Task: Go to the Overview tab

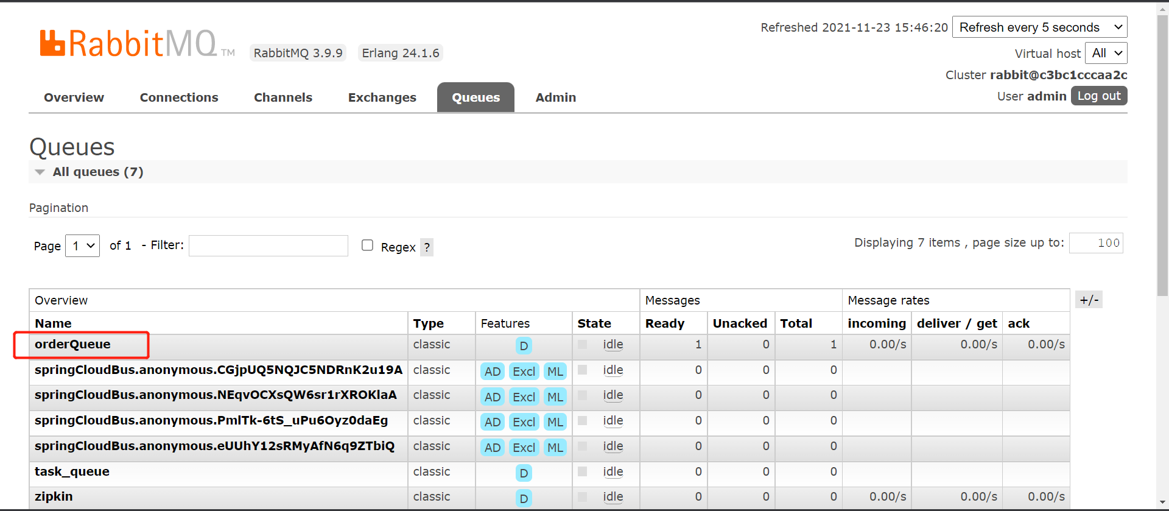Action: [x=74, y=97]
